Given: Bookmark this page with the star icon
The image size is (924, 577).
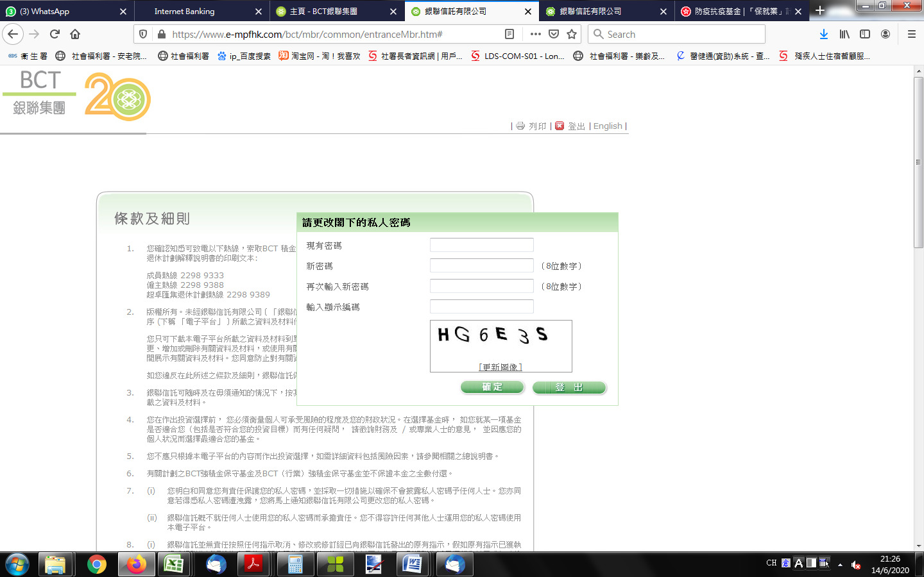Looking at the screenshot, I should 572,34.
